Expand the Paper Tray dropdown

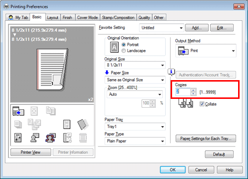click(135, 127)
